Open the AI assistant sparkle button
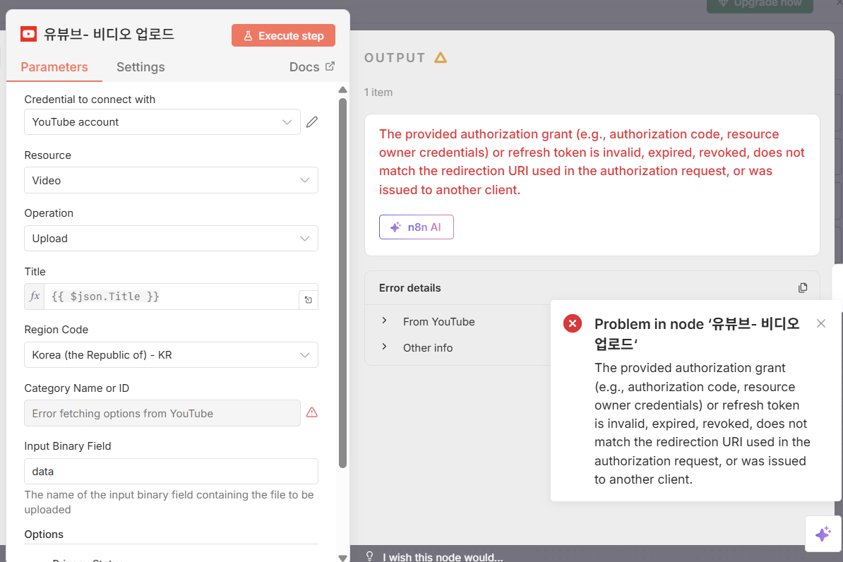The image size is (843, 562). [823, 534]
